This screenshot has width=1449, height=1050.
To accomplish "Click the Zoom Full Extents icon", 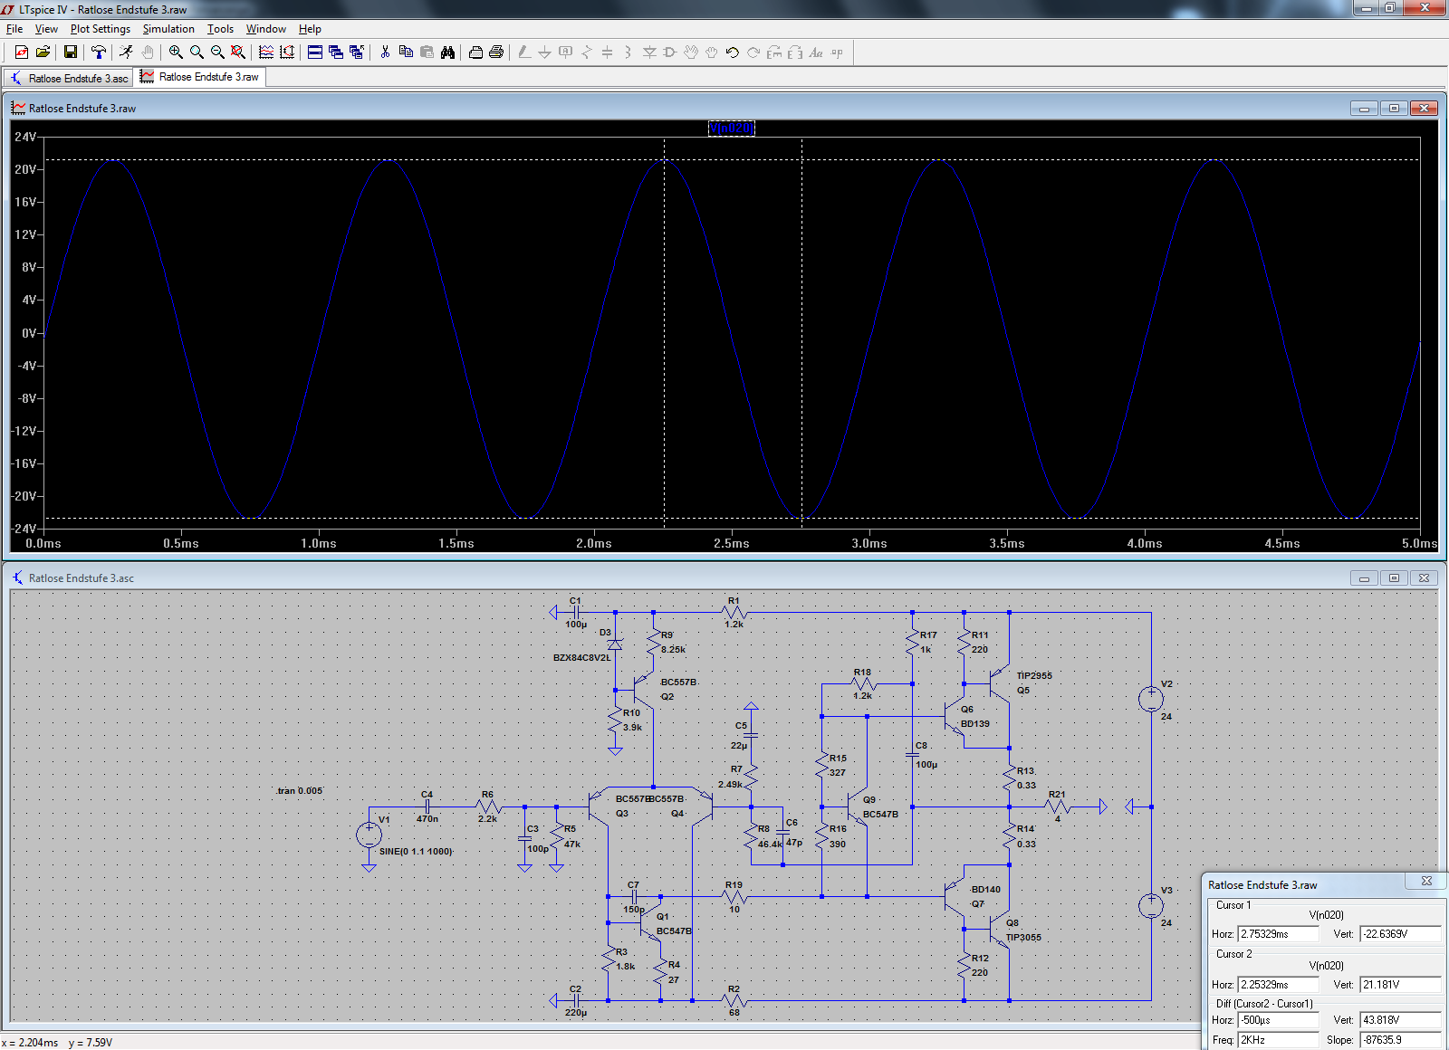I will click(x=238, y=52).
